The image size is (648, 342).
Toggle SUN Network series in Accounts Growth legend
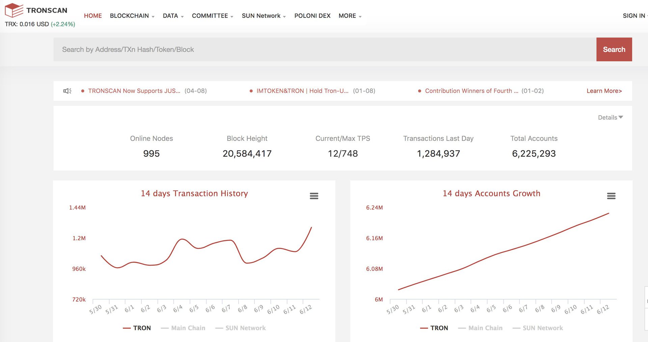(538, 328)
